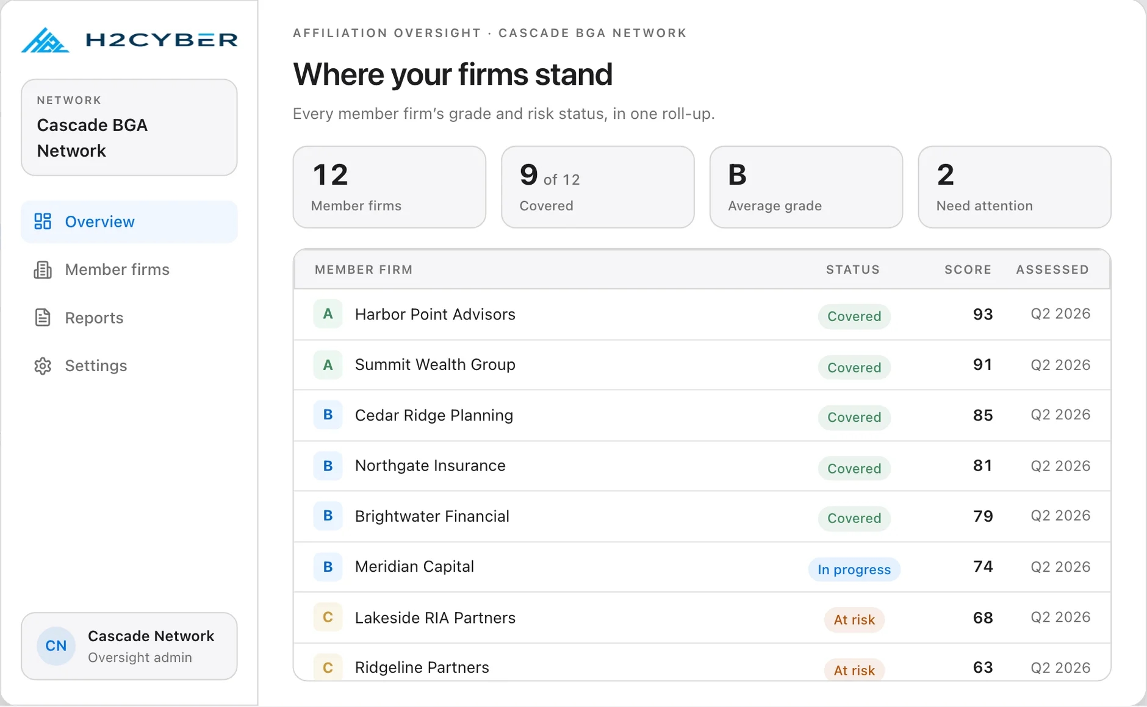Screen dimensions: 1147x707
Task: Click Q2 2026 in Summit Wealth Group row
Action: (x=1060, y=364)
